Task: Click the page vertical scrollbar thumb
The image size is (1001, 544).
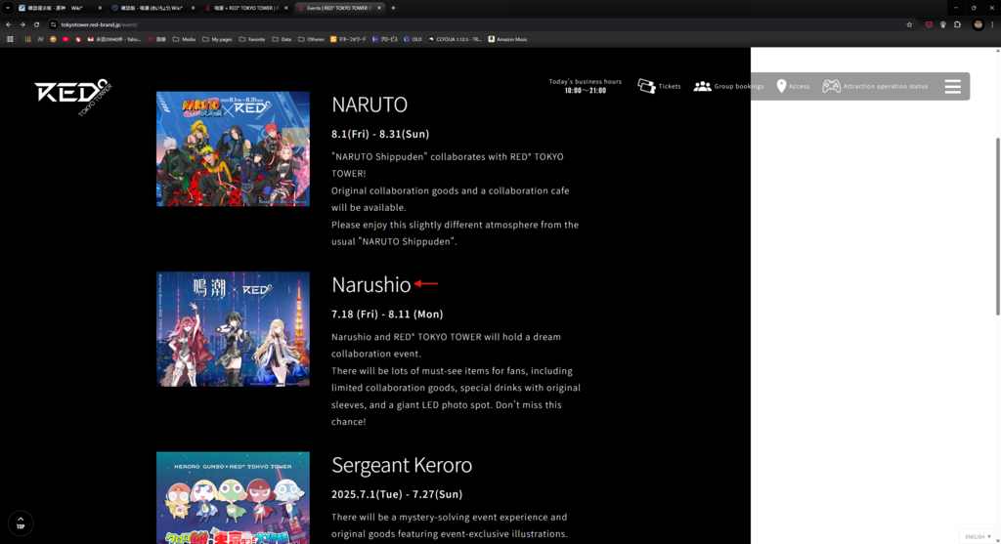Action: click(x=998, y=226)
